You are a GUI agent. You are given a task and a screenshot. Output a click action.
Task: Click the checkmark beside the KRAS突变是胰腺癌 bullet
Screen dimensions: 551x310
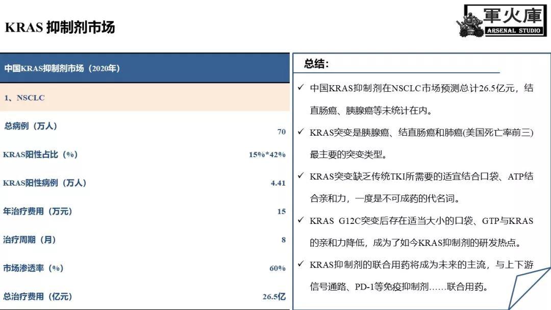(301, 133)
